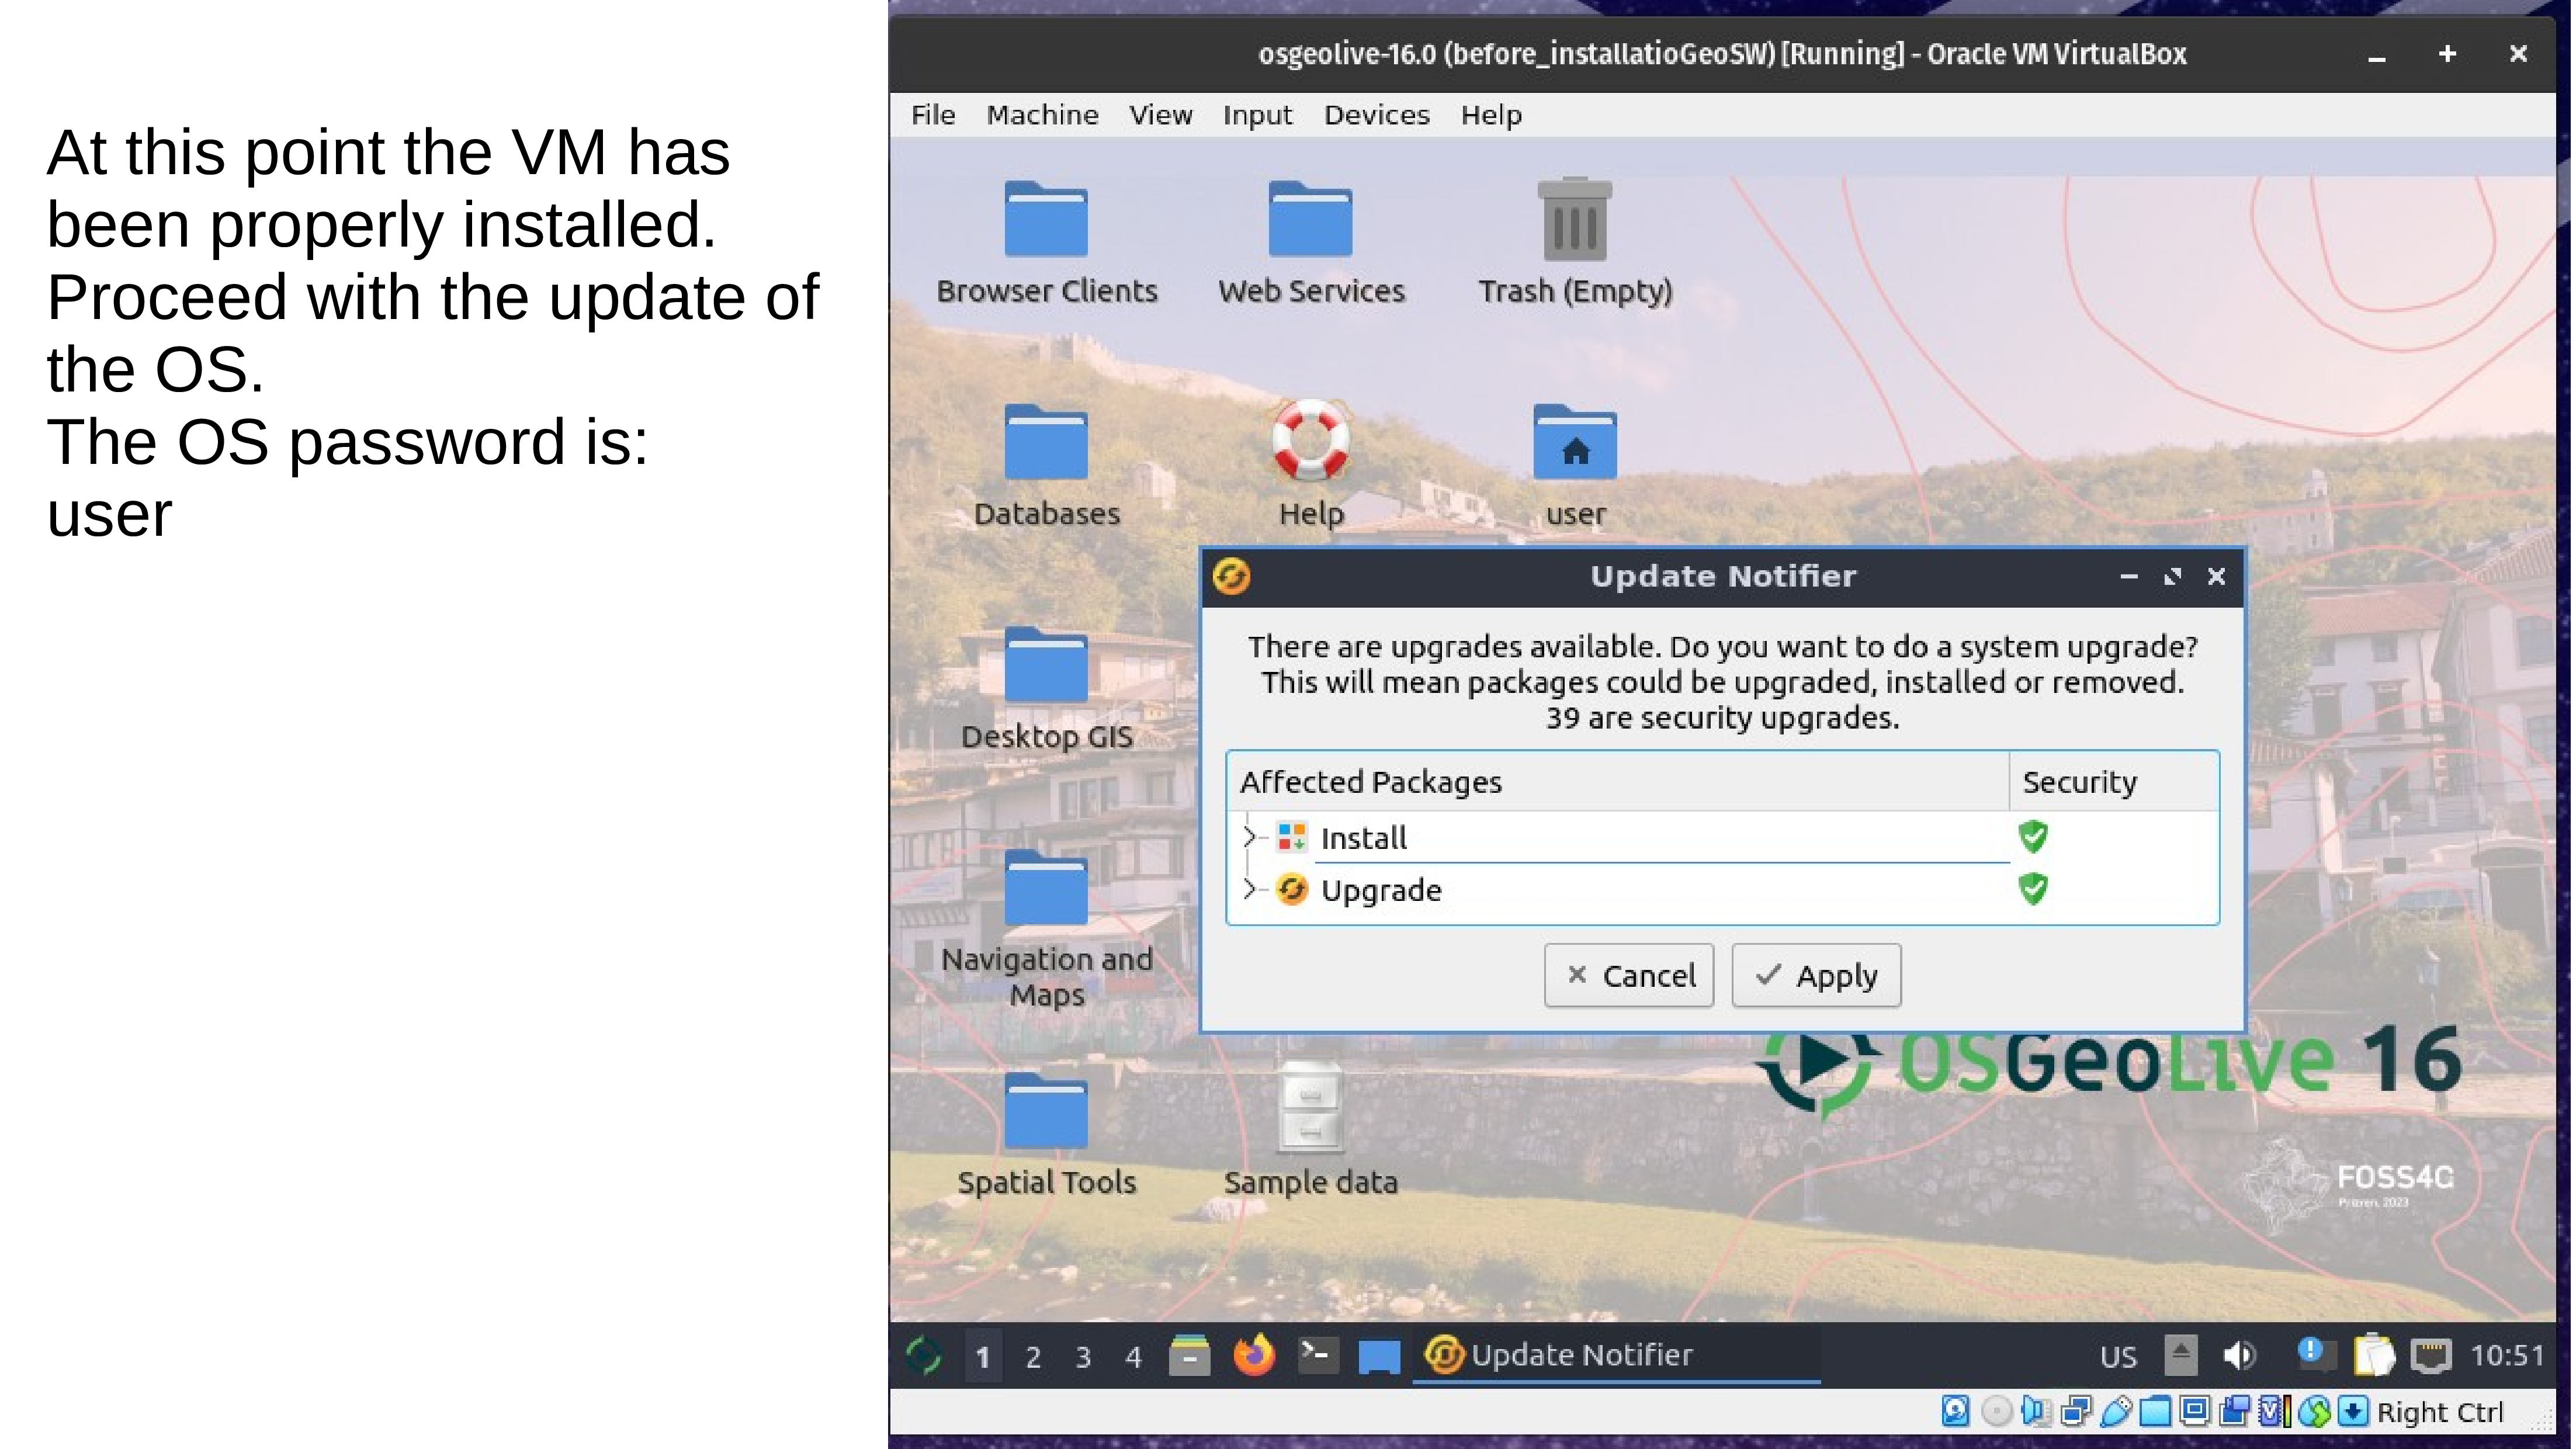Close the Update Notifier dialog window
Image resolution: width=2576 pixels, height=1449 pixels.
2216,577
